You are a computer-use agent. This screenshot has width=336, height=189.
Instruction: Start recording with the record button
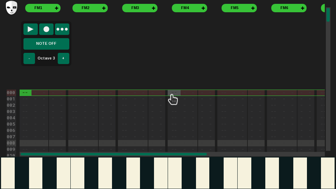tap(46, 29)
